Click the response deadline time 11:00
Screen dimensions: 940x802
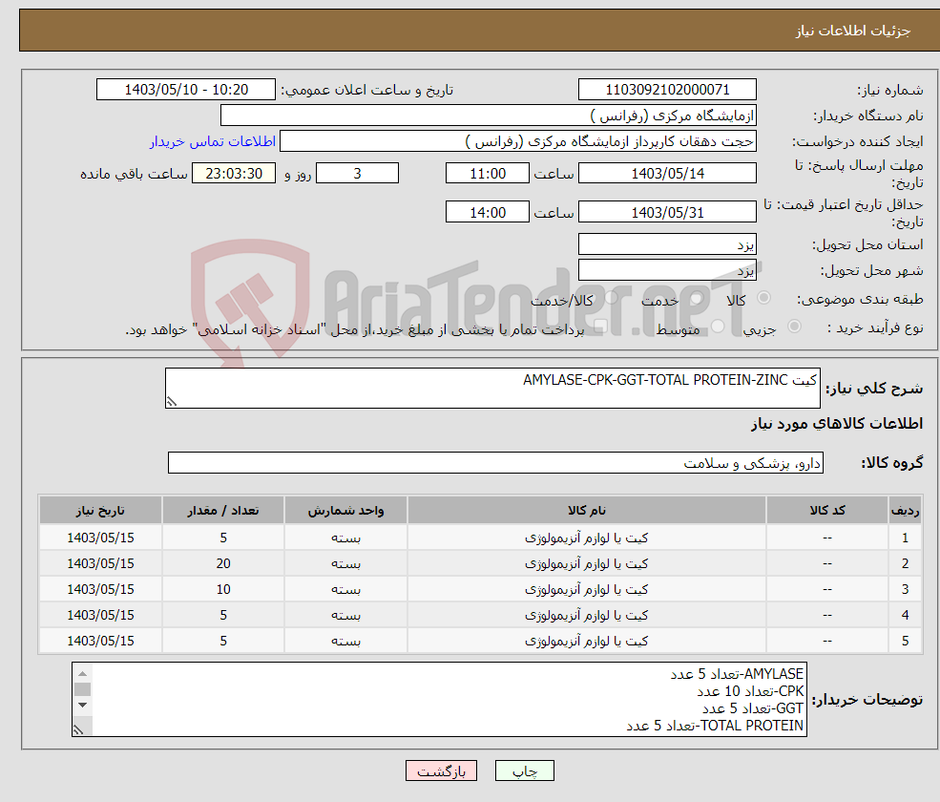click(488, 174)
